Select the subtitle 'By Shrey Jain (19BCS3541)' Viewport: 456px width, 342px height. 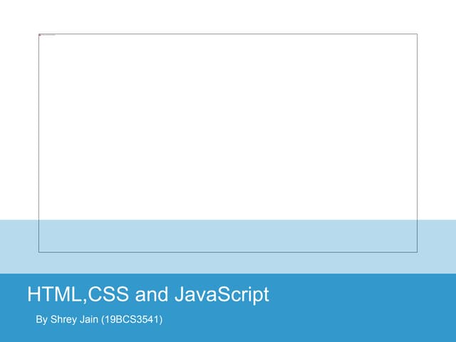[x=100, y=320]
